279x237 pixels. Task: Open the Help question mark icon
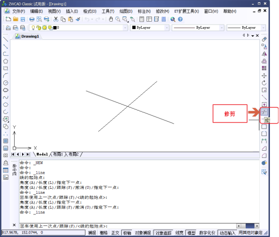tap(180, 19)
